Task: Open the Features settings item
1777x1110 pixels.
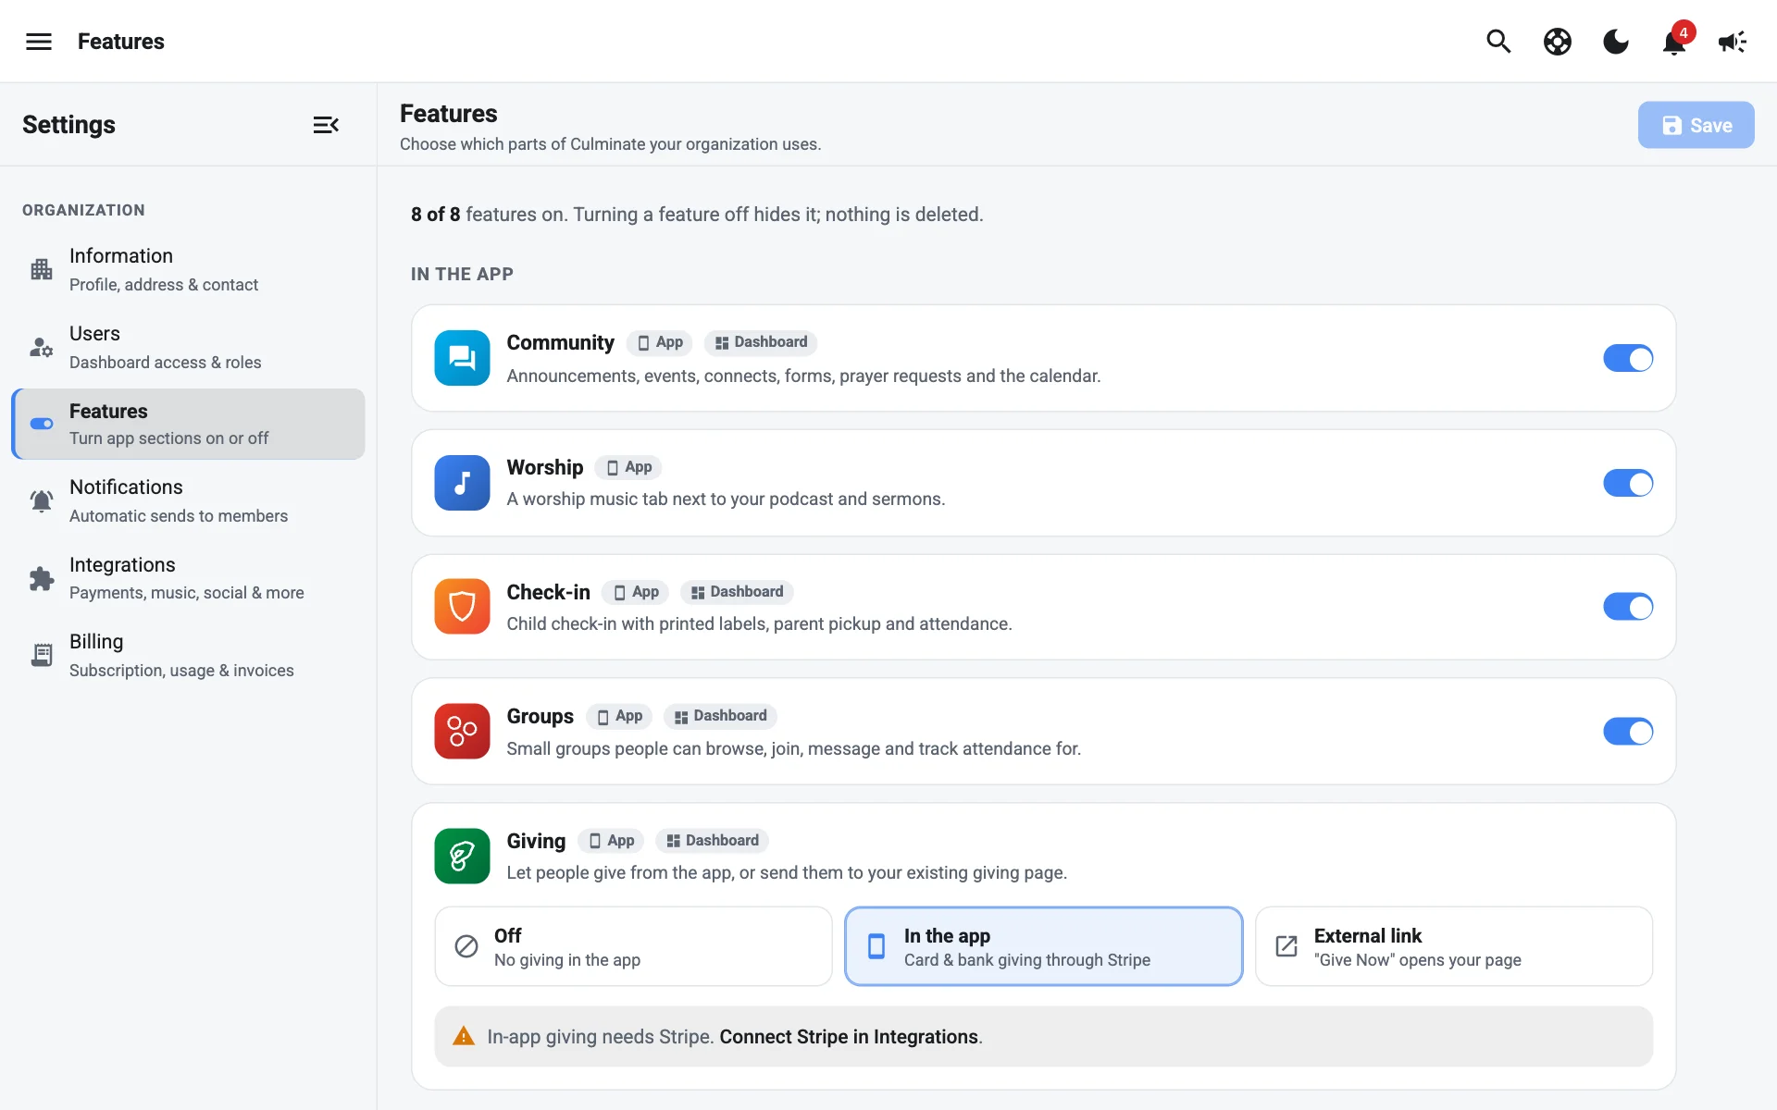Action: pyautogui.click(x=189, y=424)
